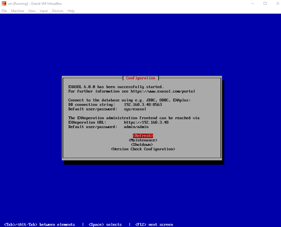Open the Devices menu
Image resolution: width=281 pixels, height=227 pixels.
pos(58,11)
